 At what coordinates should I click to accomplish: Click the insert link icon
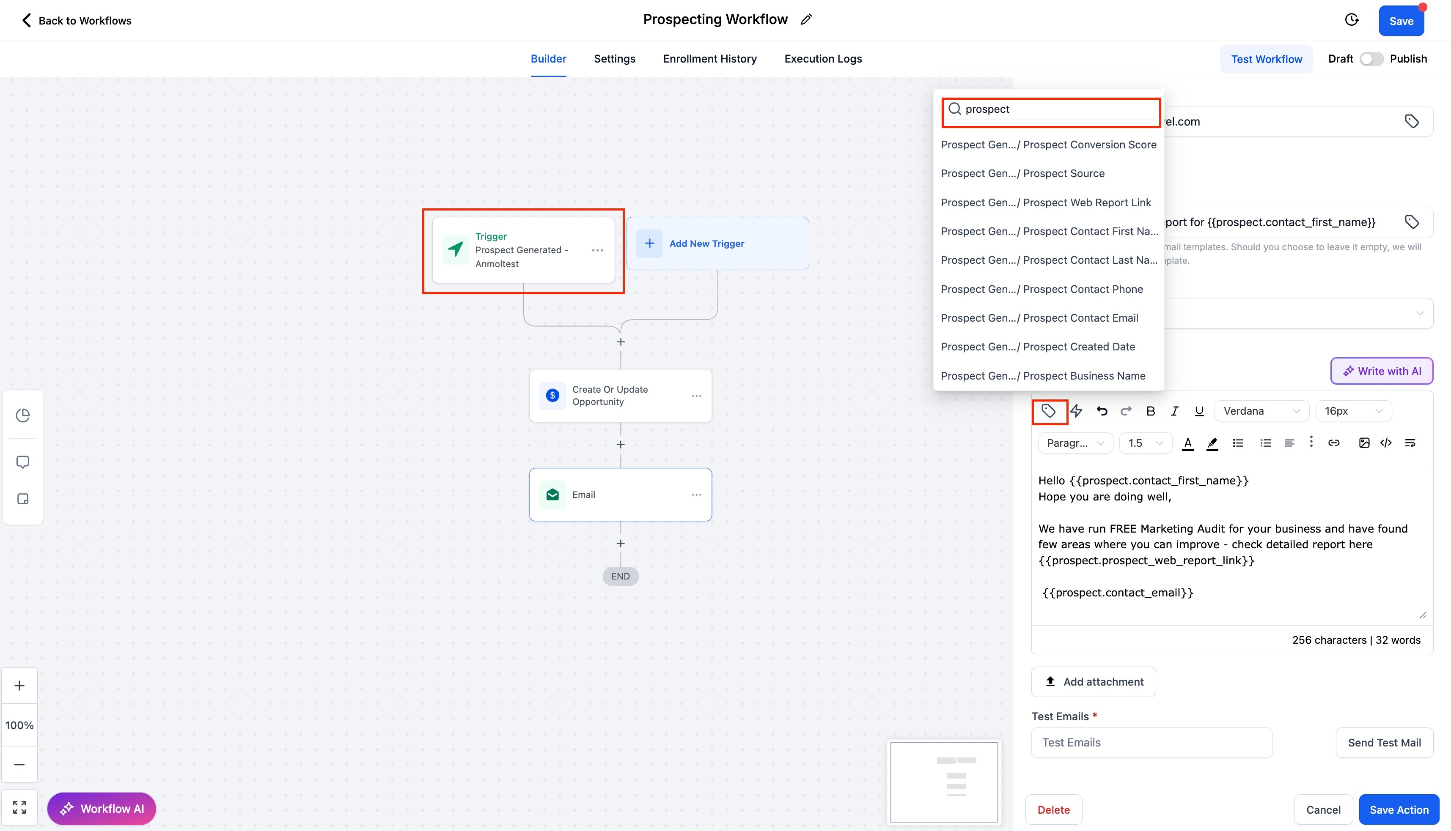click(x=1334, y=443)
